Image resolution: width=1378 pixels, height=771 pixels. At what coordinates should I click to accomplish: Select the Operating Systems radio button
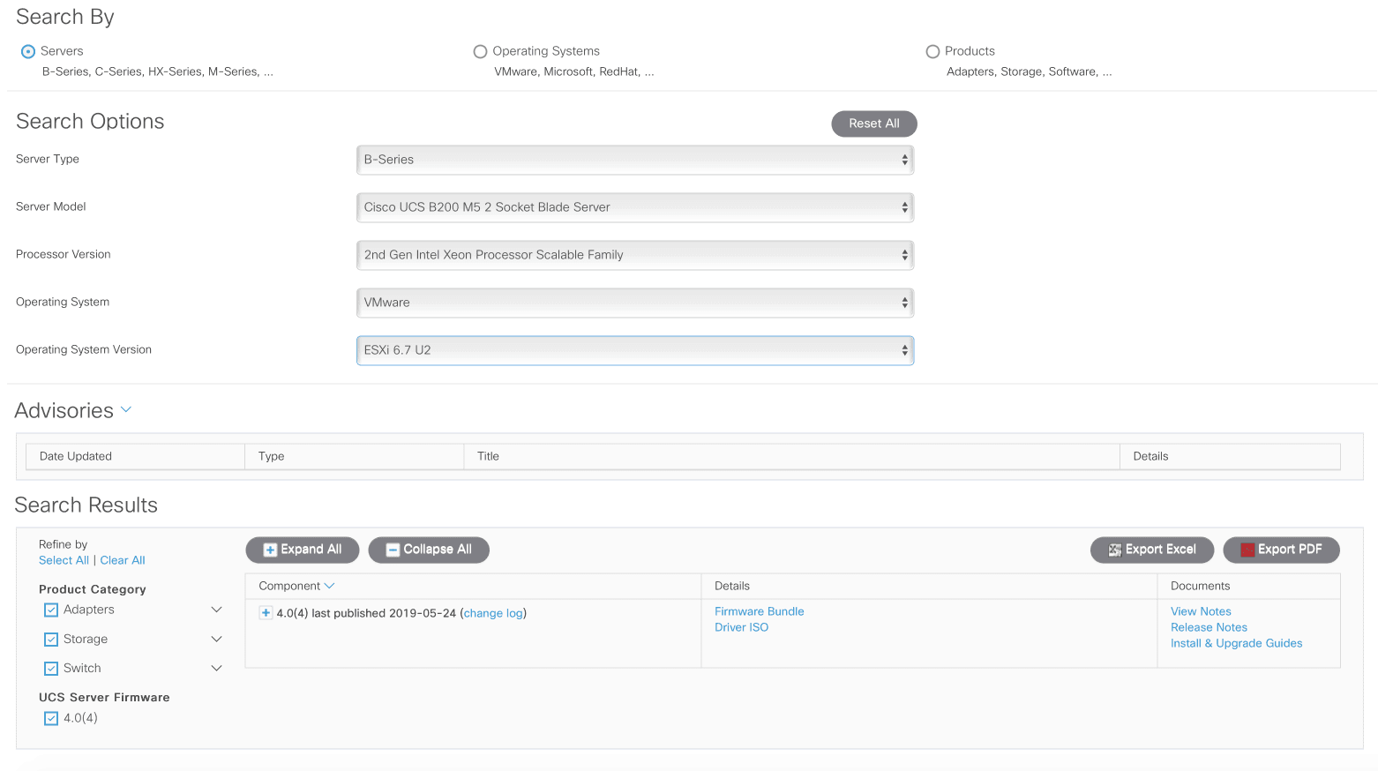pyautogui.click(x=480, y=52)
